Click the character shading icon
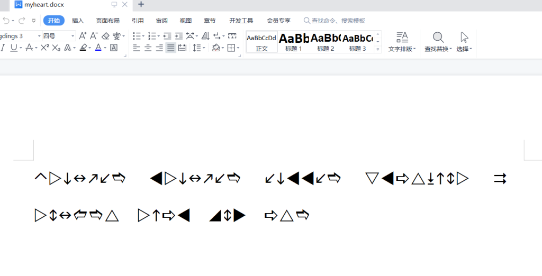Image resolution: width=542 pixels, height=276 pixels. pos(114,48)
